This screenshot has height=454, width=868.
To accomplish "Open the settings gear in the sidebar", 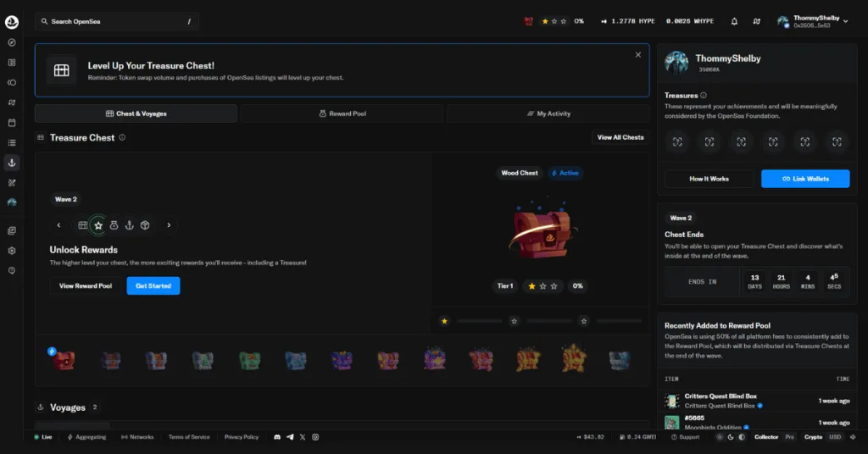I will coord(12,251).
